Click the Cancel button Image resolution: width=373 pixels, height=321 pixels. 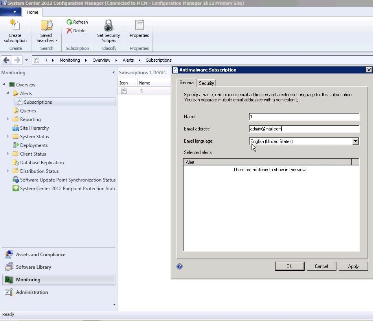(322, 266)
